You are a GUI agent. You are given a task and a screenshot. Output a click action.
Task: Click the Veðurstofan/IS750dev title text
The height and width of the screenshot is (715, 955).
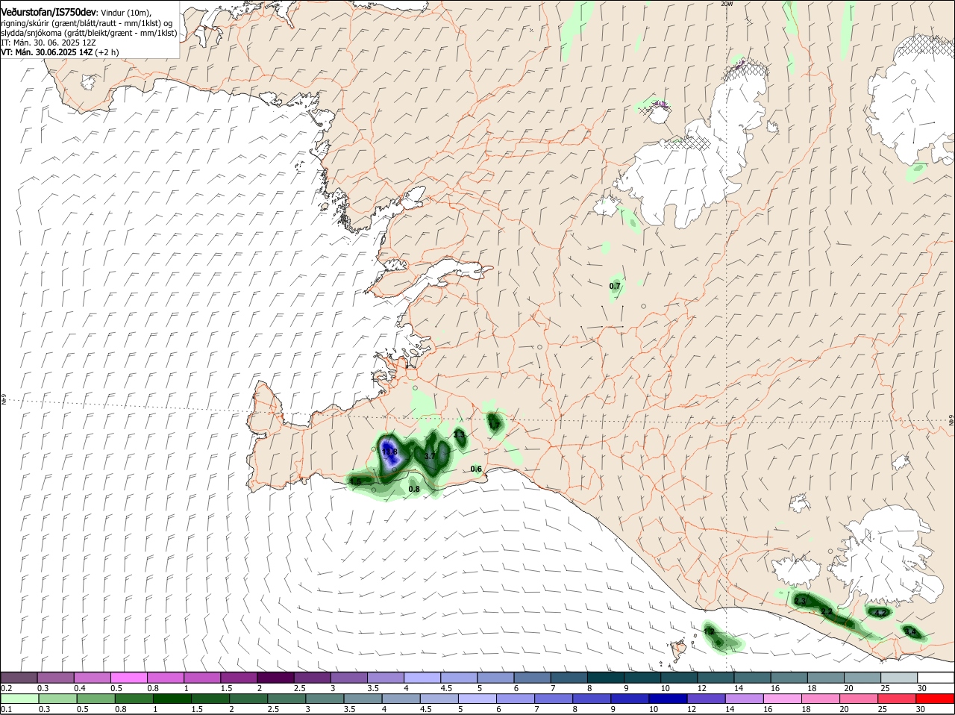[x=48, y=13]
